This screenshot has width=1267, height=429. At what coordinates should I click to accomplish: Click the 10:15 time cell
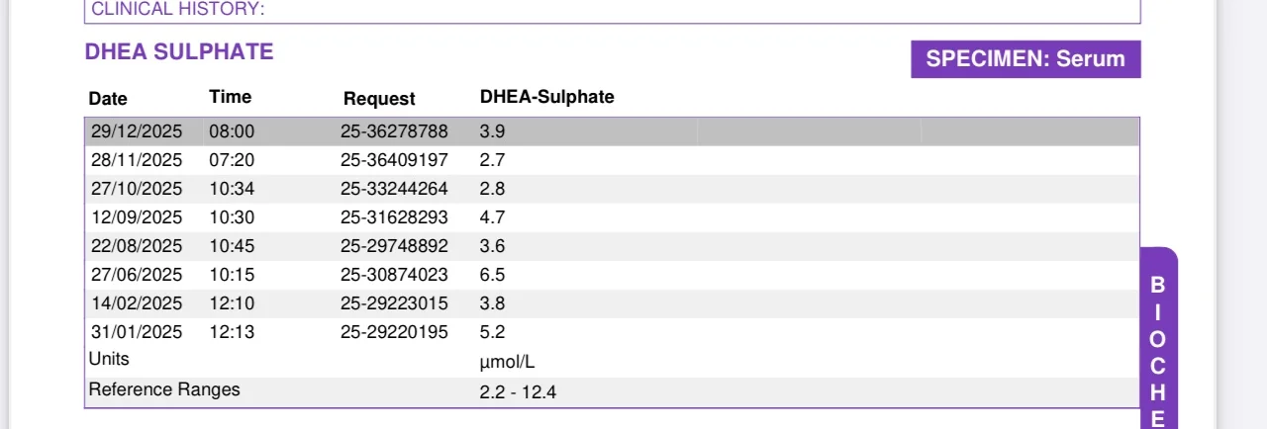[x=232, y=275]
